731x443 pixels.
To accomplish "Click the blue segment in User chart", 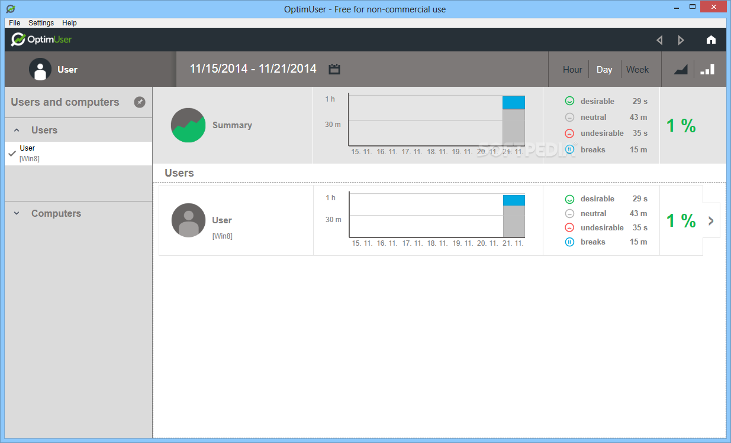I will (514, 200).
